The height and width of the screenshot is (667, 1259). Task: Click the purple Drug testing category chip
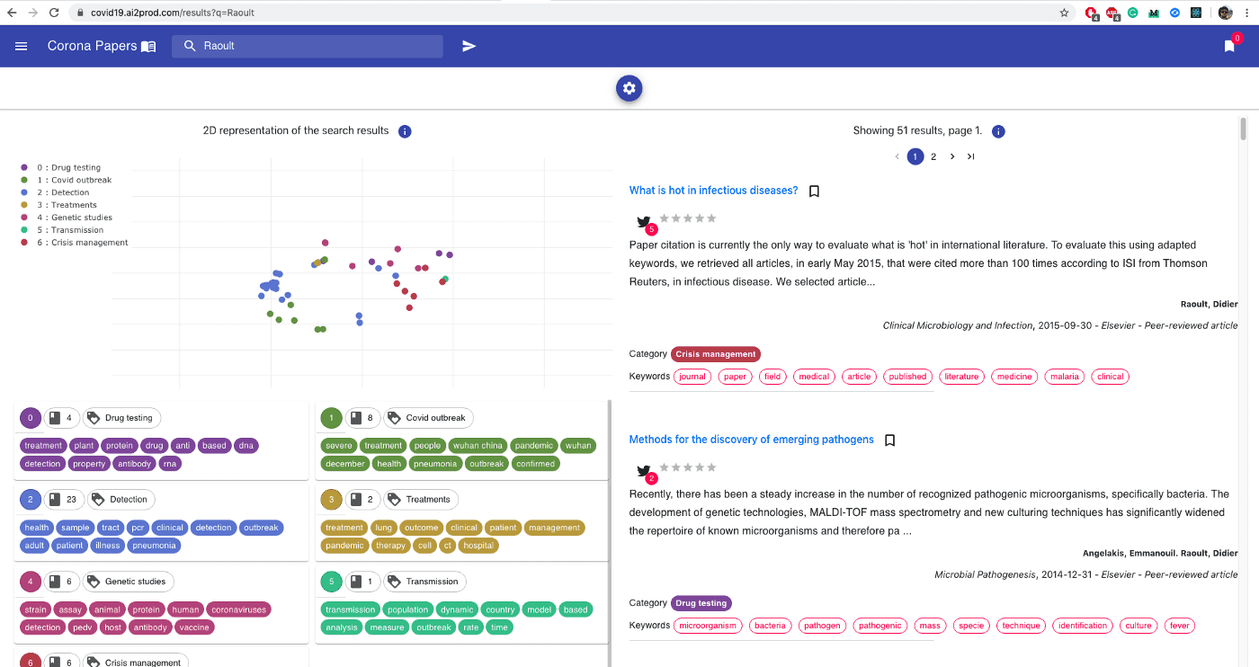(701, 603)
